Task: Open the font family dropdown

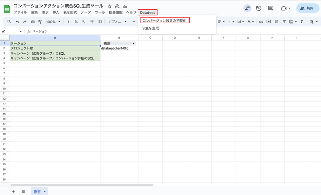Action: click(117, 22)
